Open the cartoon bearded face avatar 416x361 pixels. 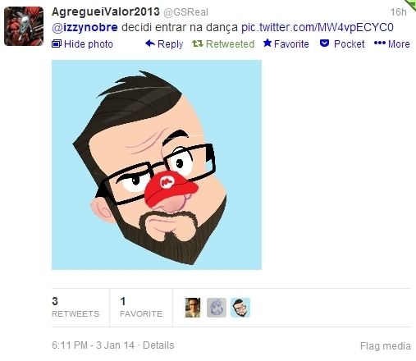(240, 308)
